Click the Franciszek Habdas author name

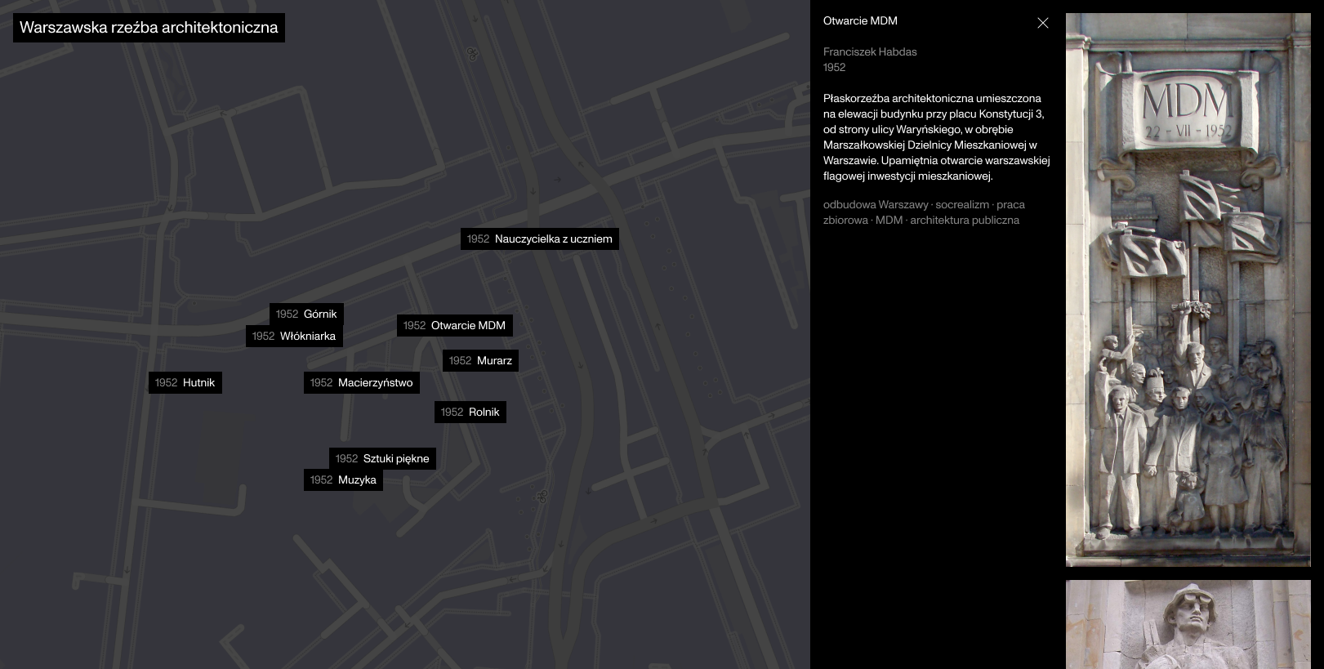(870, 51)
